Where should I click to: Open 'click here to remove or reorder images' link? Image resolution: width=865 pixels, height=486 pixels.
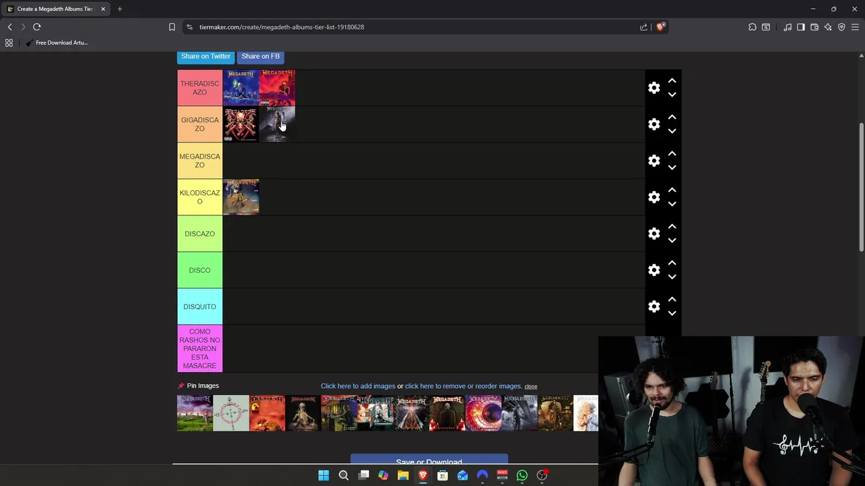coord(464,386)
